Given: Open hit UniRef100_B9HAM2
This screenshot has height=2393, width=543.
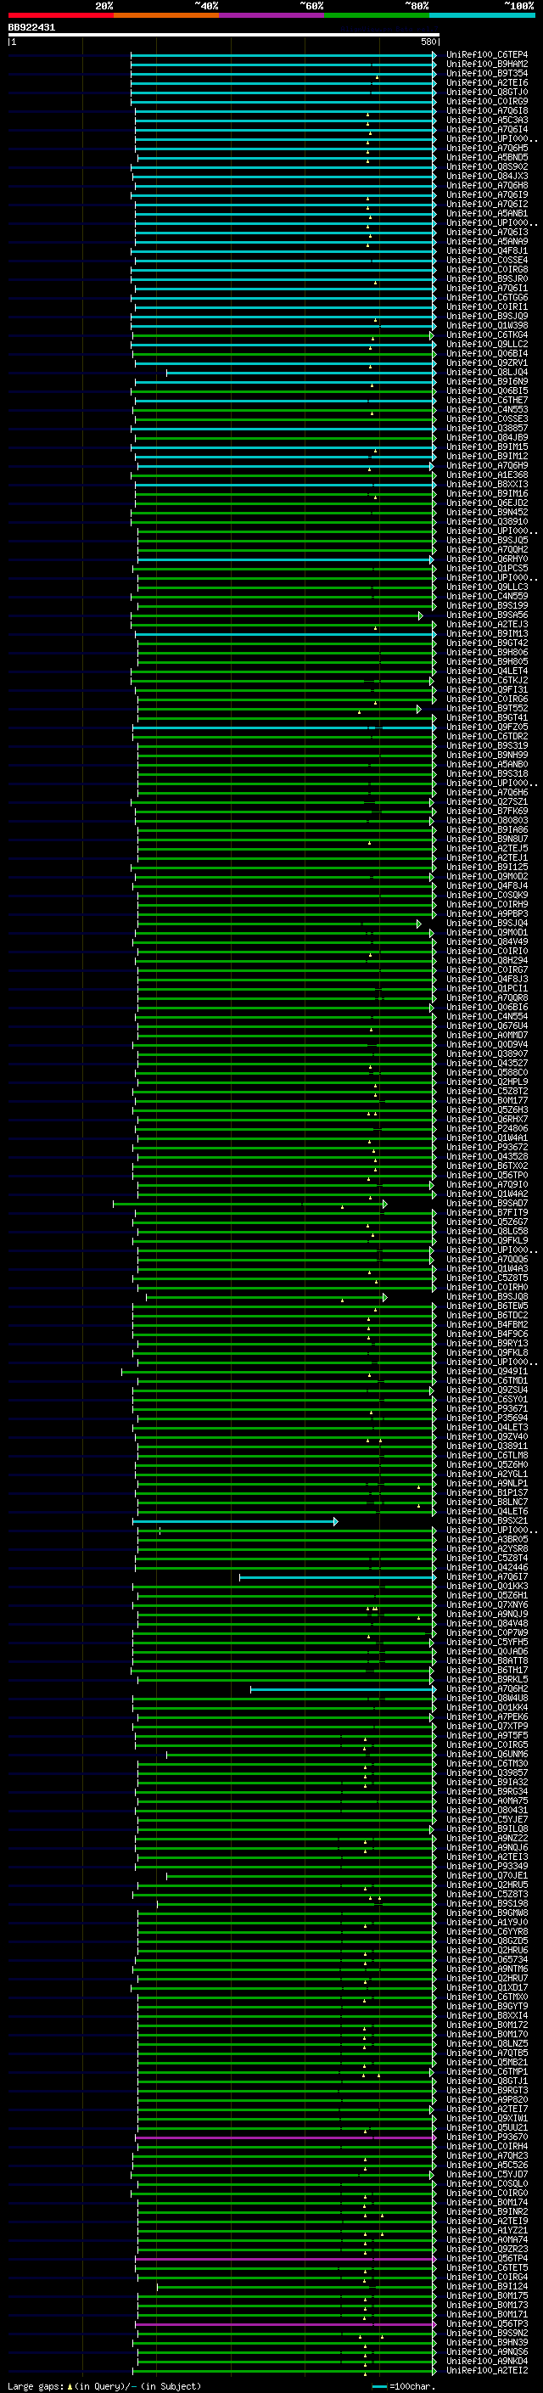Looking at the screenshot, I should (487, 65).
